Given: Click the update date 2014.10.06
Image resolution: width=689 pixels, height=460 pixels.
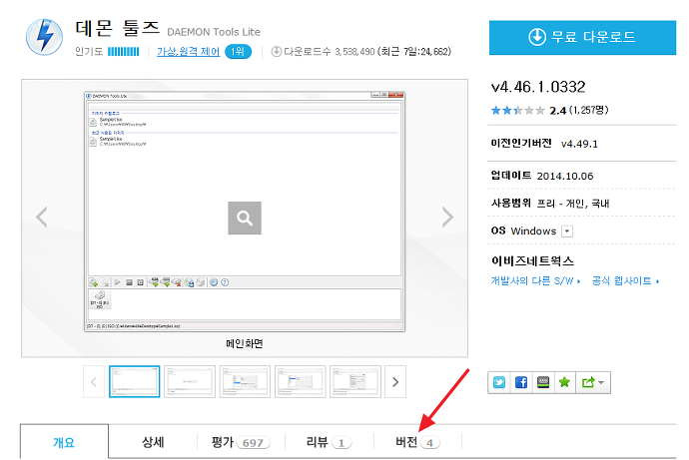Looking at the screenshot, I should tap(564, 176).
